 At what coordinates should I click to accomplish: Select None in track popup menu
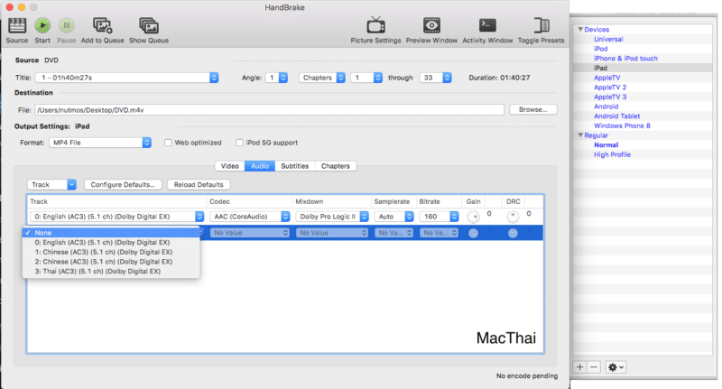tap(111, 233)
